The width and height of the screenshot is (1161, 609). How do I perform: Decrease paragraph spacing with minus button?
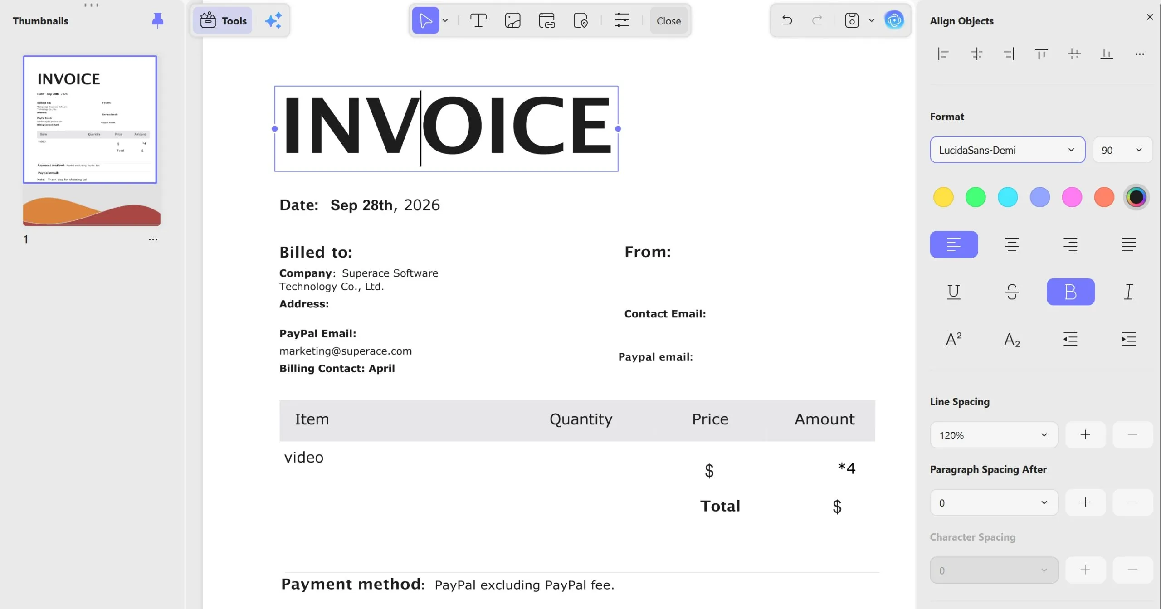tap(1132, 502)
